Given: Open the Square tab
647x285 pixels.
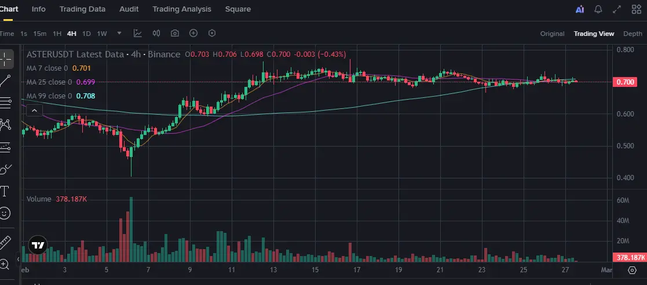Looking at the screenshot, I should point(237,9).
